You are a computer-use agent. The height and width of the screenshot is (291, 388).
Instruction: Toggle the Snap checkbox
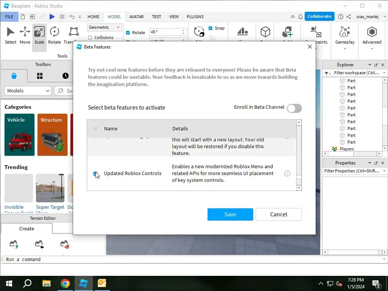coord(211,28)
